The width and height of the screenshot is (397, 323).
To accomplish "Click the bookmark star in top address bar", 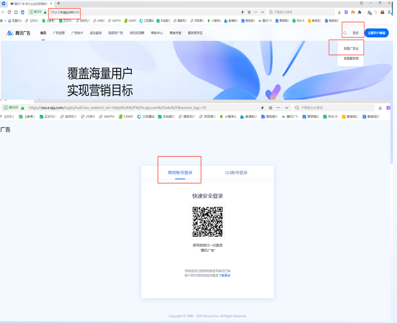I will (x=249, y=12).
